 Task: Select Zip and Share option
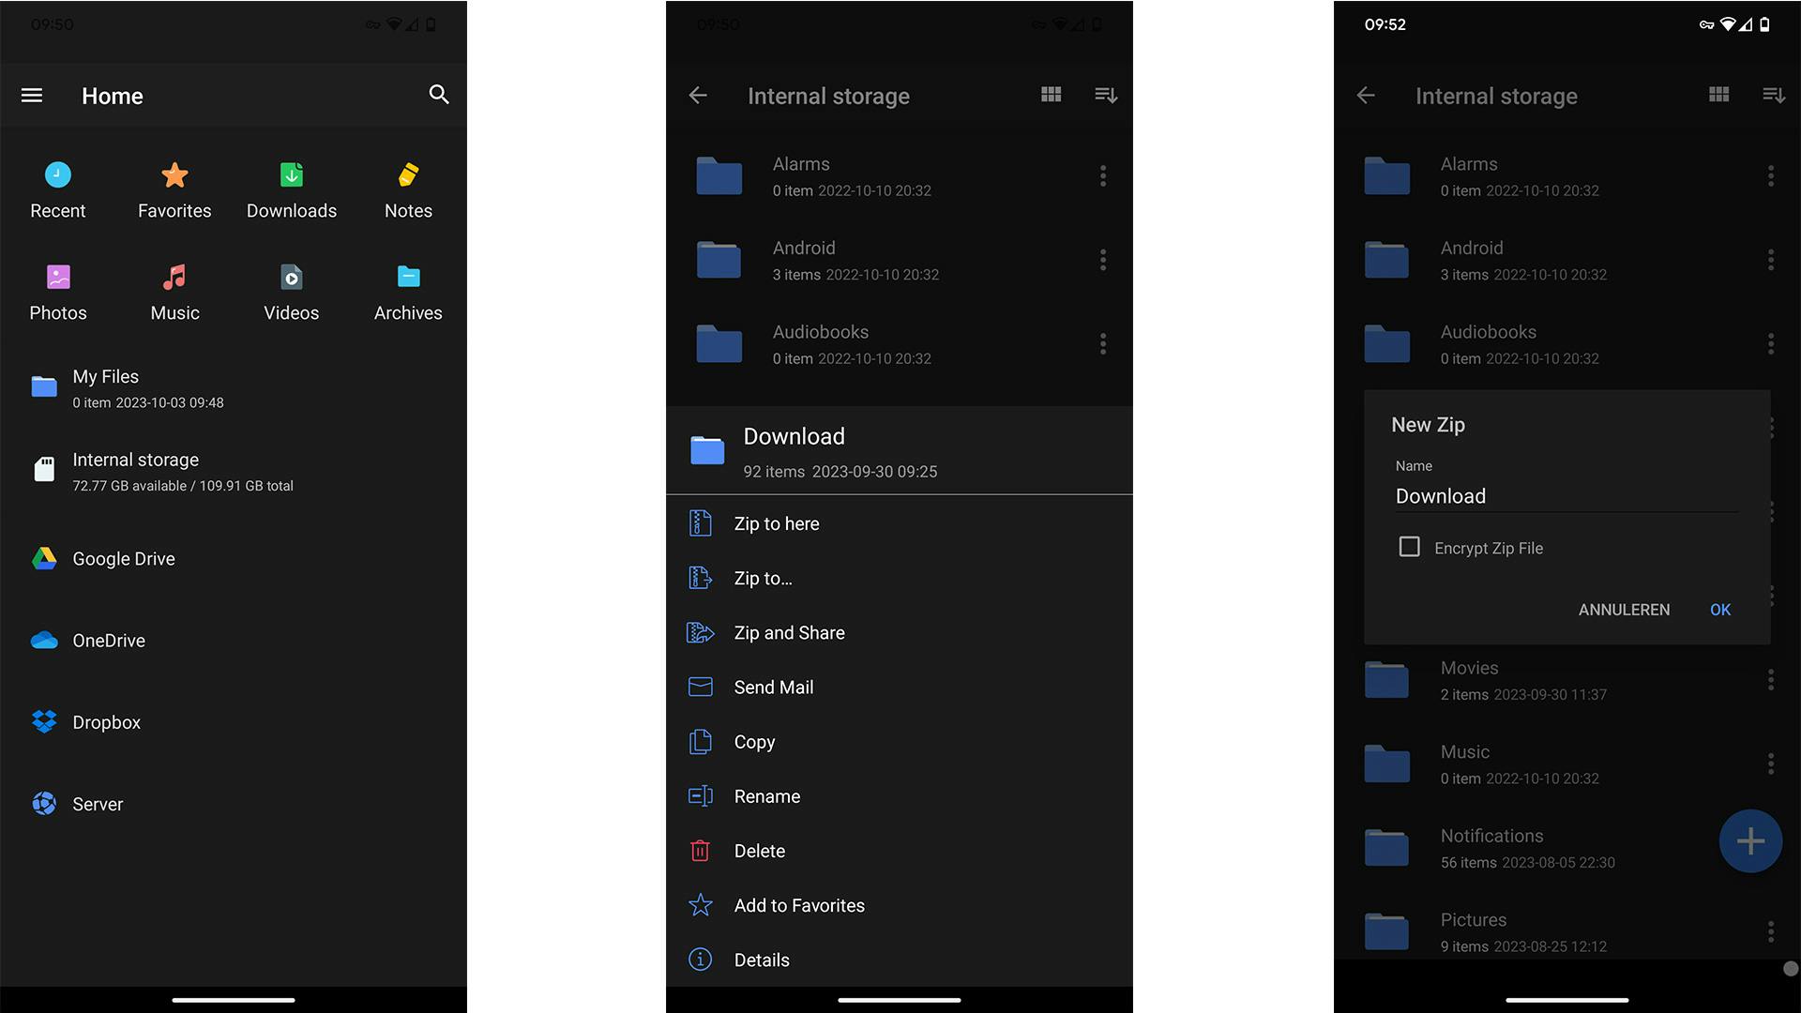click(789, 633)
